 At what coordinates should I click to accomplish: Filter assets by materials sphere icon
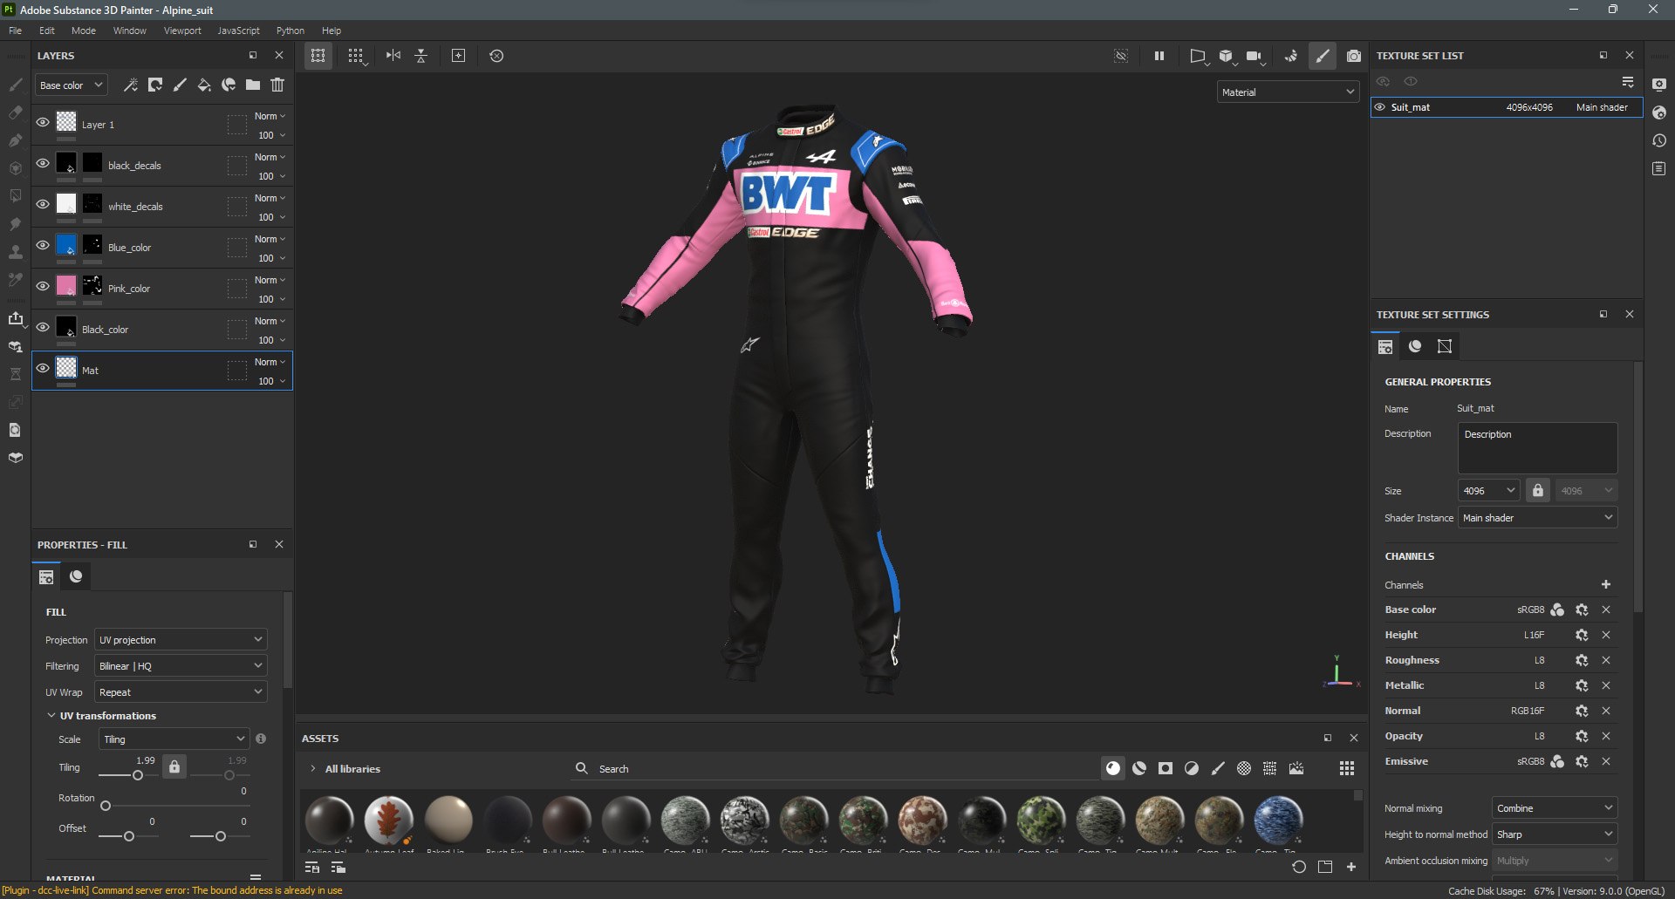coord(1113,768)
